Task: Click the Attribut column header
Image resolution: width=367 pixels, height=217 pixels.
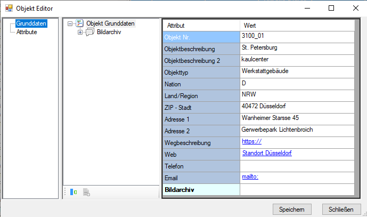Action: [201, 25]
